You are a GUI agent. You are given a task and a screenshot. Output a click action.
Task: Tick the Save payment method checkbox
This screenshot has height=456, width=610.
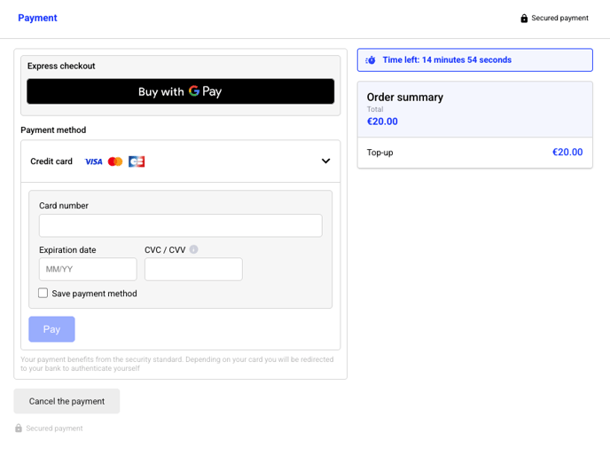pyautogui.click(x=43, y=293)
